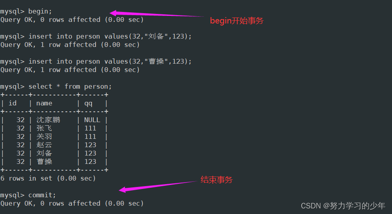Click the red "结束事务" annotation
This screenshot has height=214, width=392.
[216, 180]
